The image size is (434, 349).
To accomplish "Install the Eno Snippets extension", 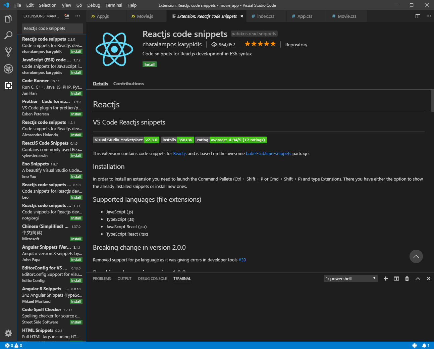I will [x=76, y=177].
